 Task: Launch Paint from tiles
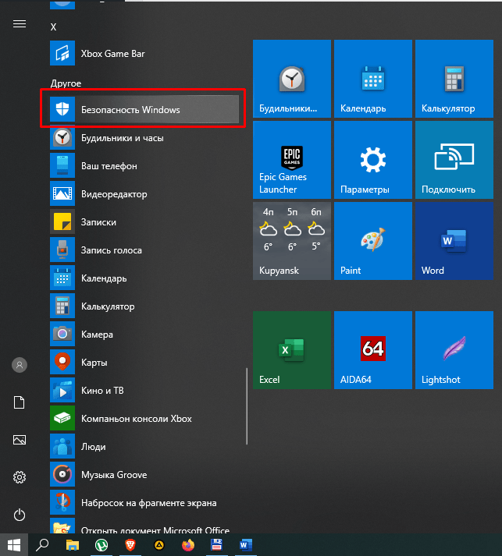(x=373, y=241)
